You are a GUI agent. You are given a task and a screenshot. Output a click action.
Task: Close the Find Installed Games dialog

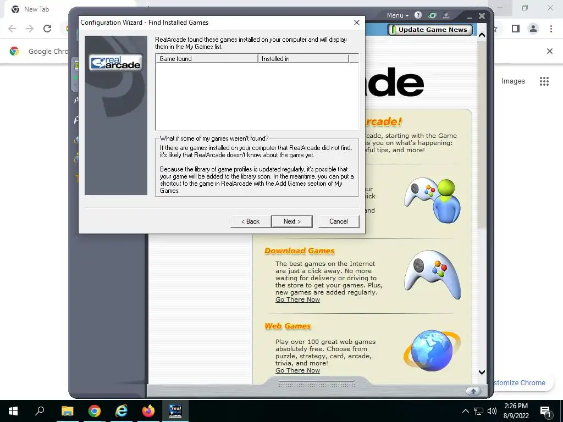356,23
